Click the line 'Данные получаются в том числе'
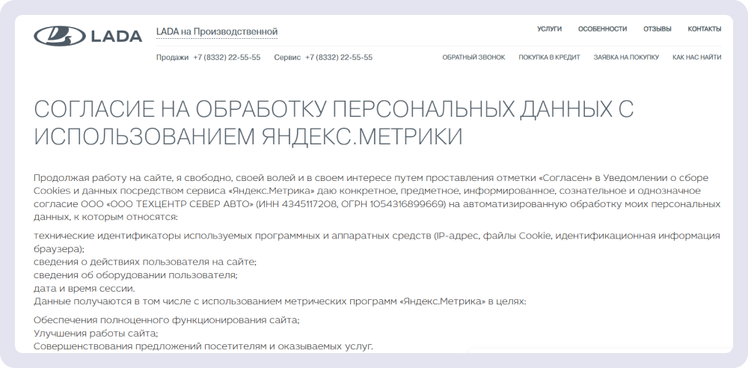 [x=280, y=301]
